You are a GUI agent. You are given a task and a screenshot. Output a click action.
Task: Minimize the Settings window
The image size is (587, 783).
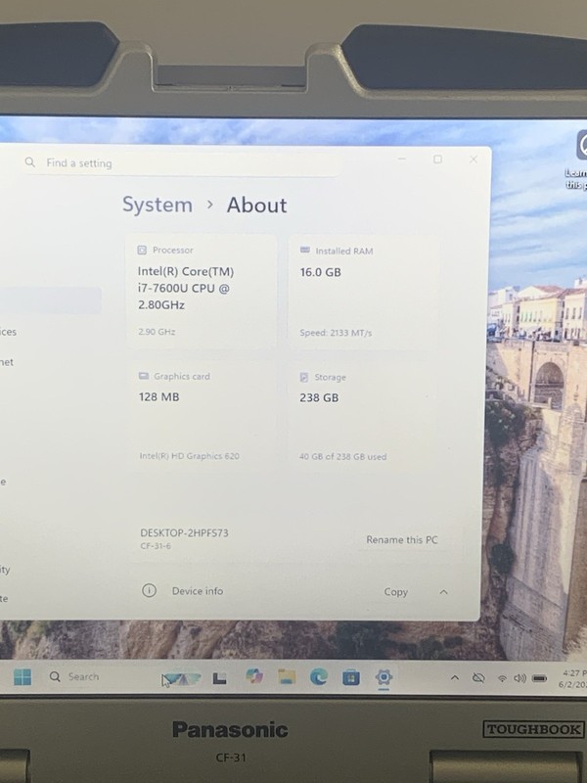[x=402, y=159]
